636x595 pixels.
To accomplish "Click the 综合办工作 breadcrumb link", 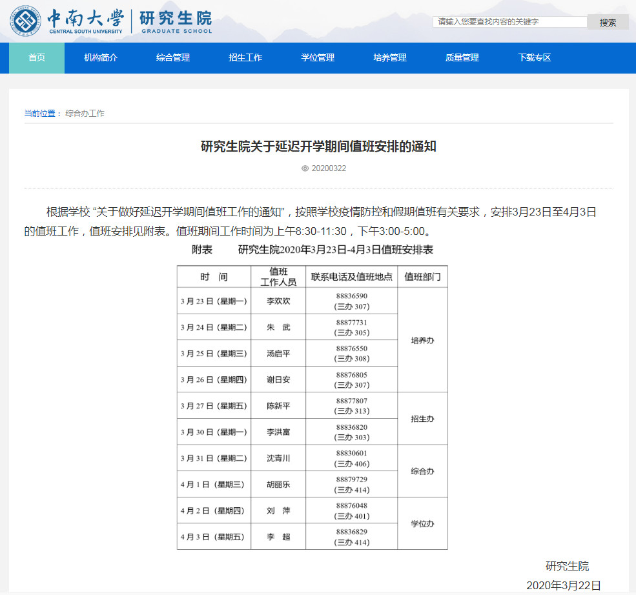I will pos(85,114).
